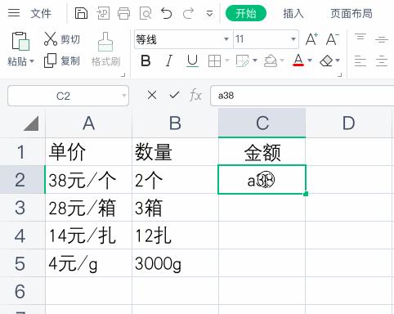Click the 剪切 scissors button

pos(62,39)
